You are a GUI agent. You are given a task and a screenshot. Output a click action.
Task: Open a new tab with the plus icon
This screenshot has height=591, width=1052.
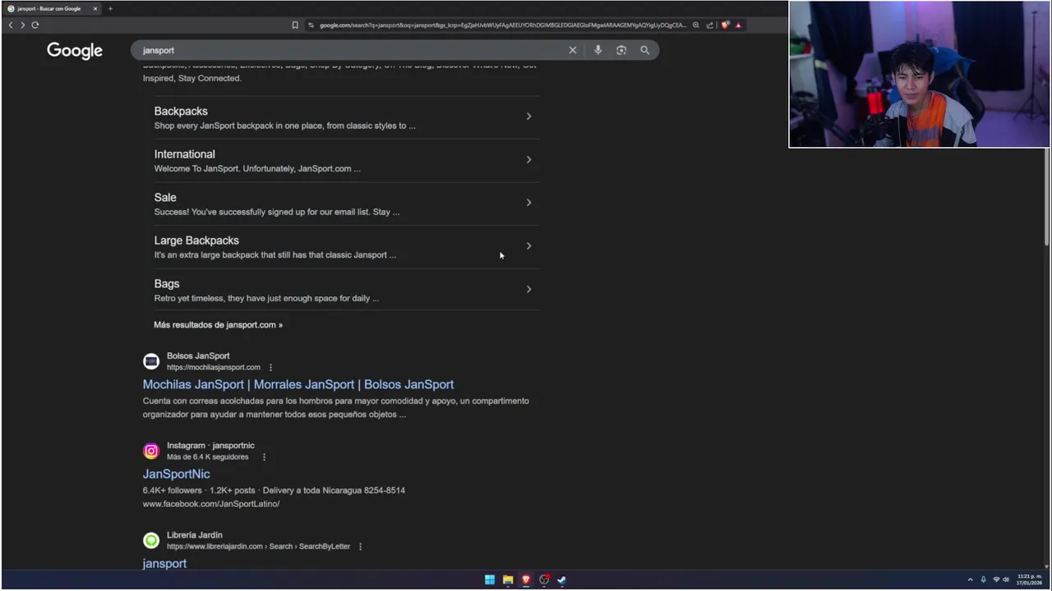coord(110,8)
